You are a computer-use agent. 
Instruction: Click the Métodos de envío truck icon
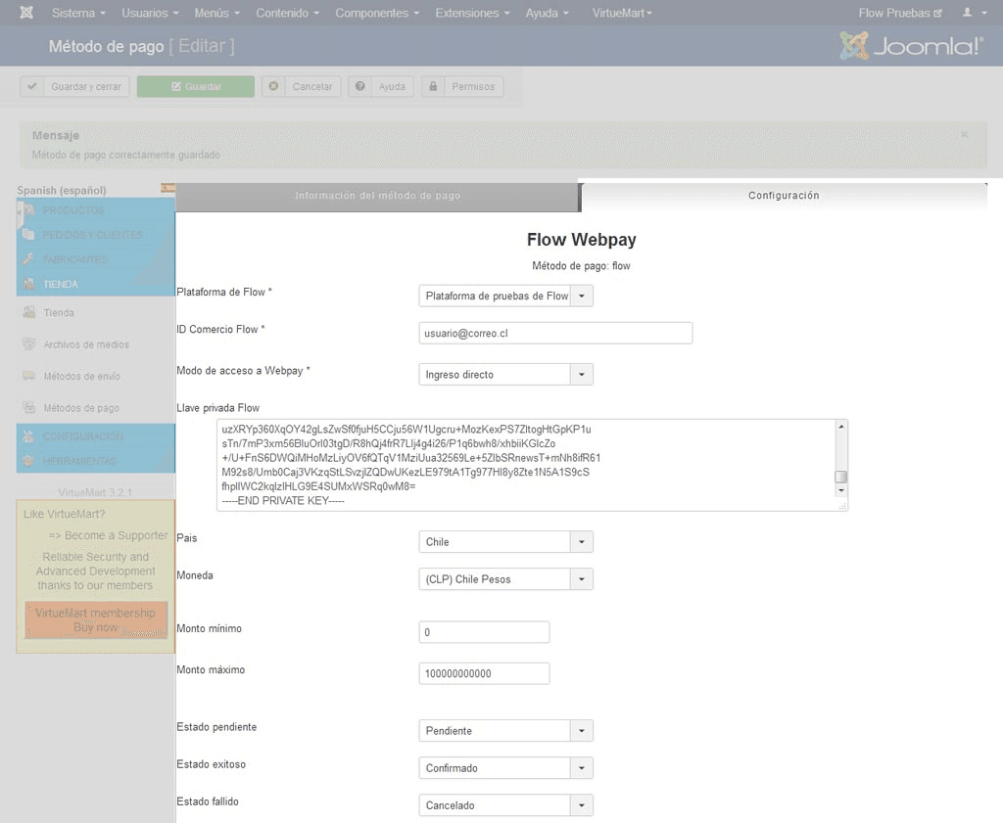[x=28, y=376]
